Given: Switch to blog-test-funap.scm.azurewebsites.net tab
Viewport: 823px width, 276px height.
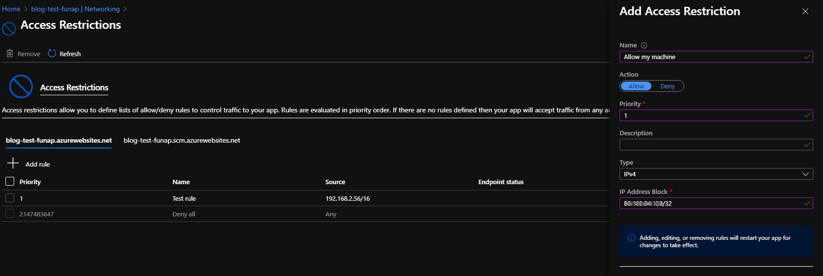Looking at the screenshot, I should (182, 141).
